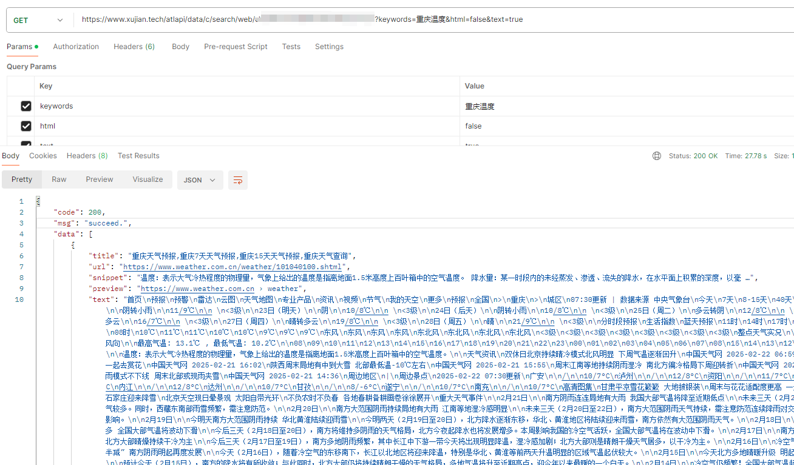The image size is (794, 465).
Task: Open the JSON format dropdown
Action: (200, 180)
